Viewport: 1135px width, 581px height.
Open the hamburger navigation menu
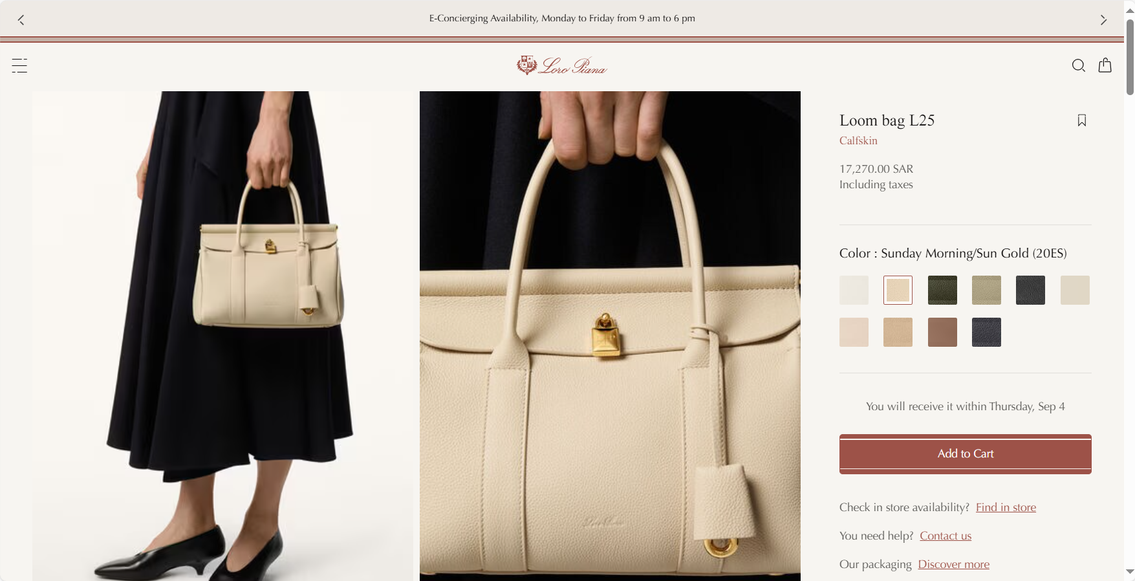pyautogui.click(x=19, y=65)
